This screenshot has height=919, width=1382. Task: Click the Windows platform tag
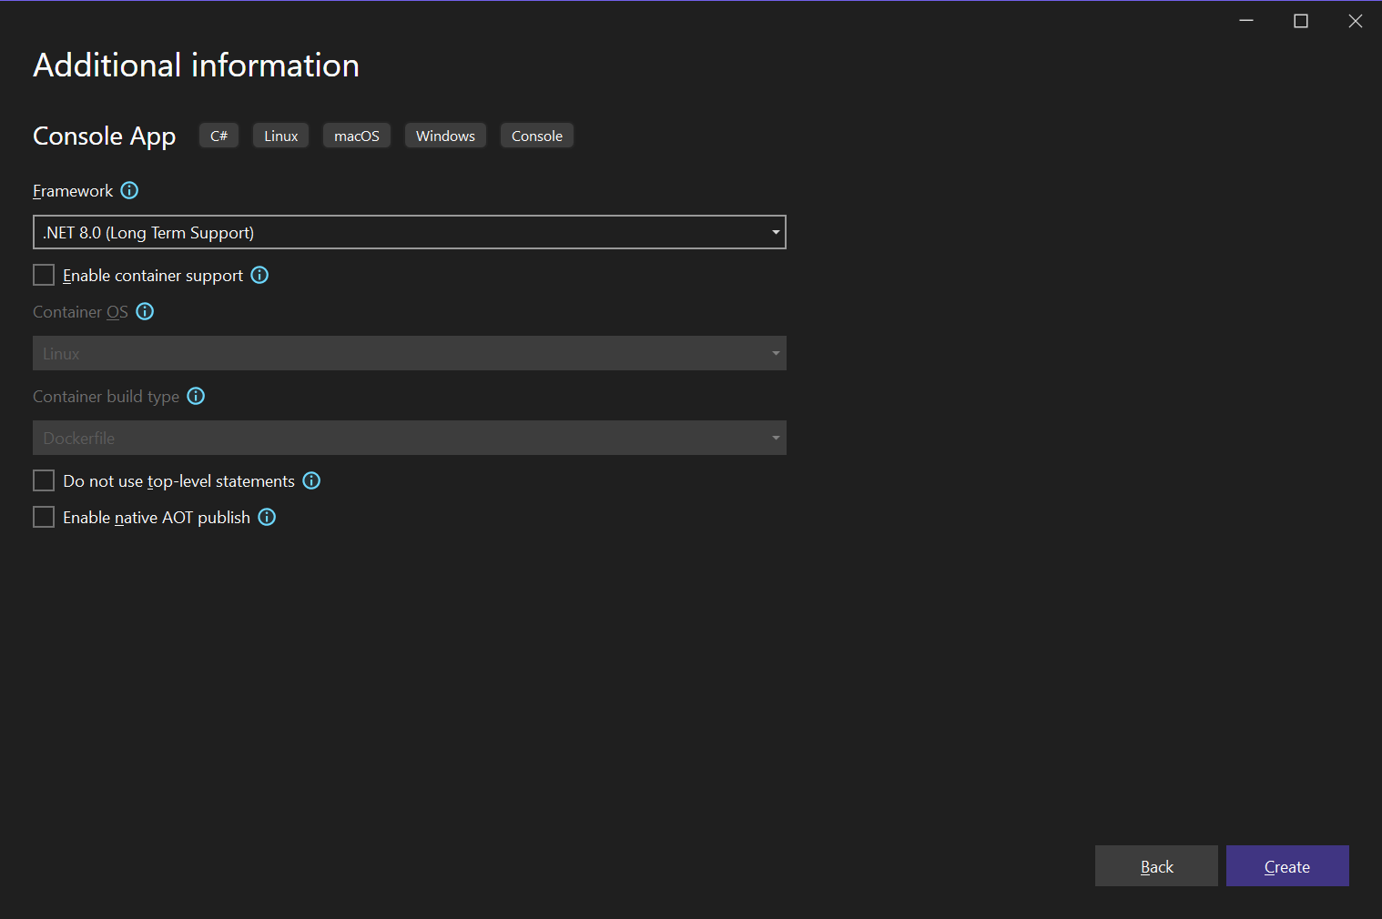pos(445,135)
